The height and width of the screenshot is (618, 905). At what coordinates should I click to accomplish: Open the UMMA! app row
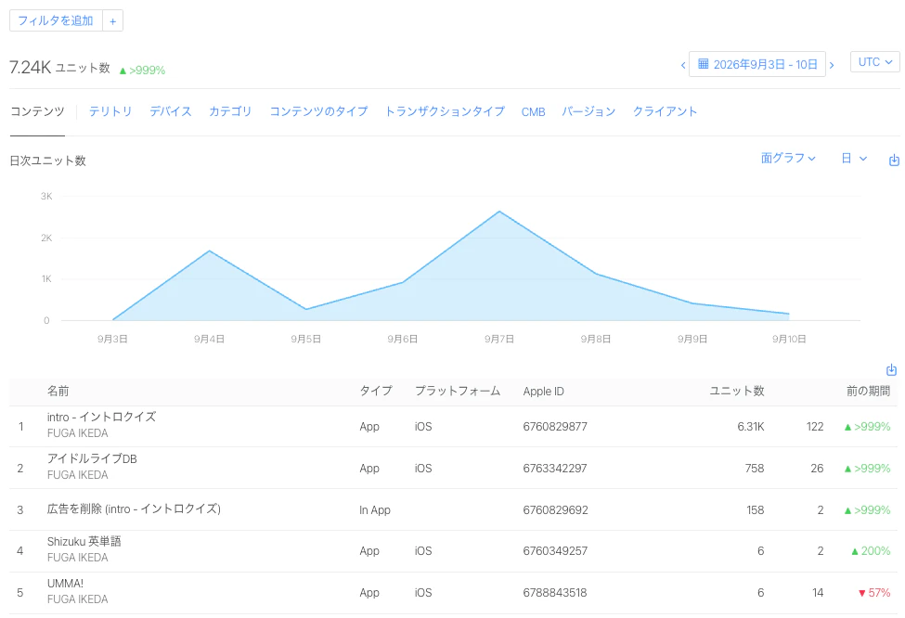[453, 593]
